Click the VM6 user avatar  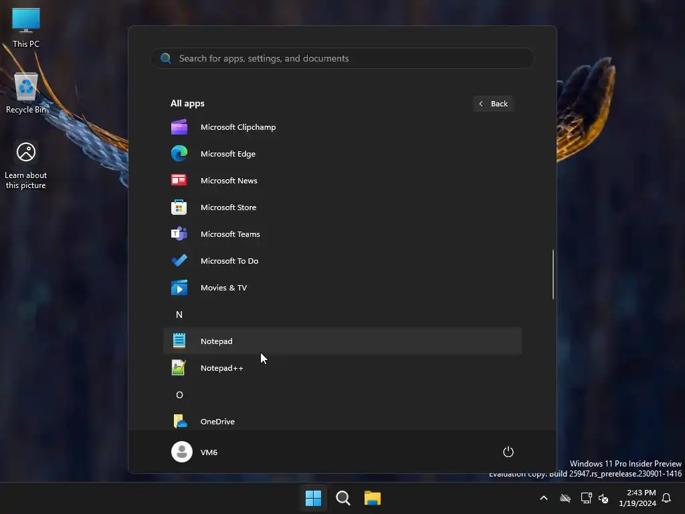pyautogui.click(x=182, y=452)
